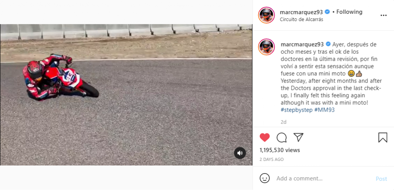The width and height of the screenshot is (394, 190).
Task: Pause the motorcycle video by clicking it
Action: 126,95
